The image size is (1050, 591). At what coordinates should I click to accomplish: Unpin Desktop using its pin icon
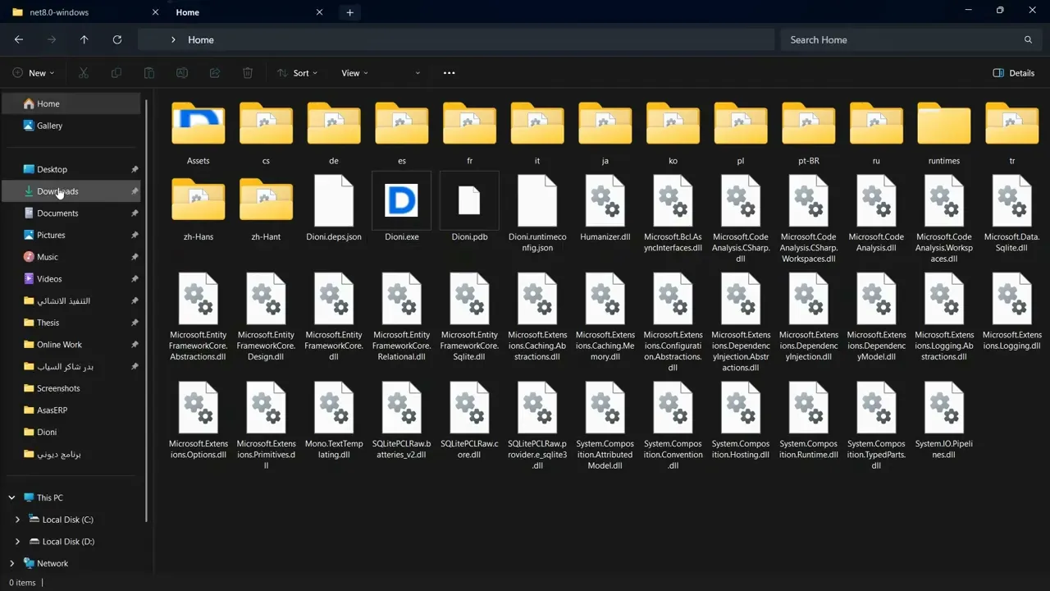point(135,169)
